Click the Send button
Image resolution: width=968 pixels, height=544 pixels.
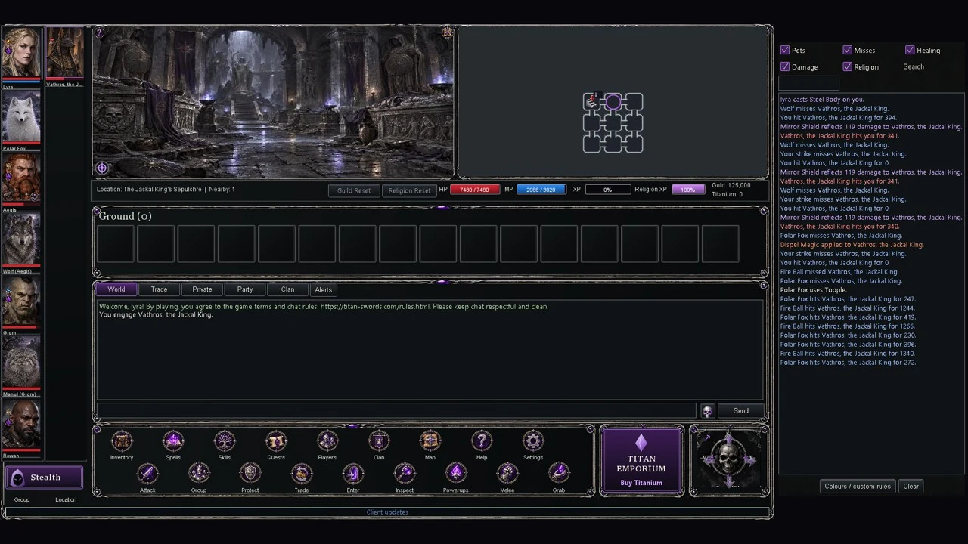pyautogui.click(x=741, y=411)
